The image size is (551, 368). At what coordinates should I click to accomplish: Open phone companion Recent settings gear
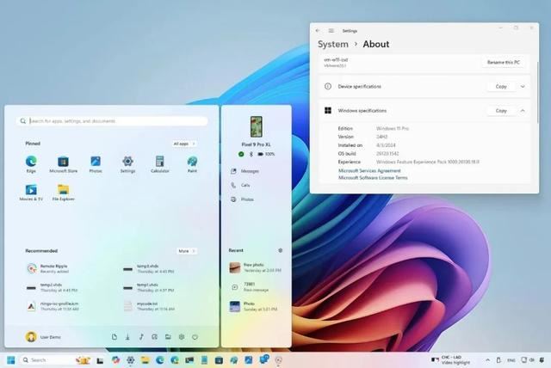[280, 250]
